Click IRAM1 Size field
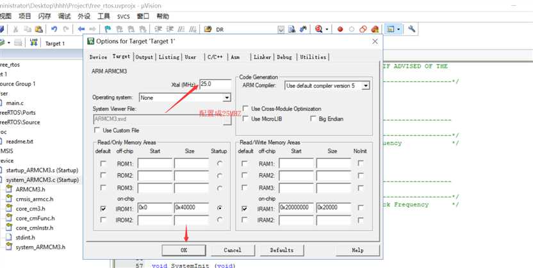 point(334,208)
